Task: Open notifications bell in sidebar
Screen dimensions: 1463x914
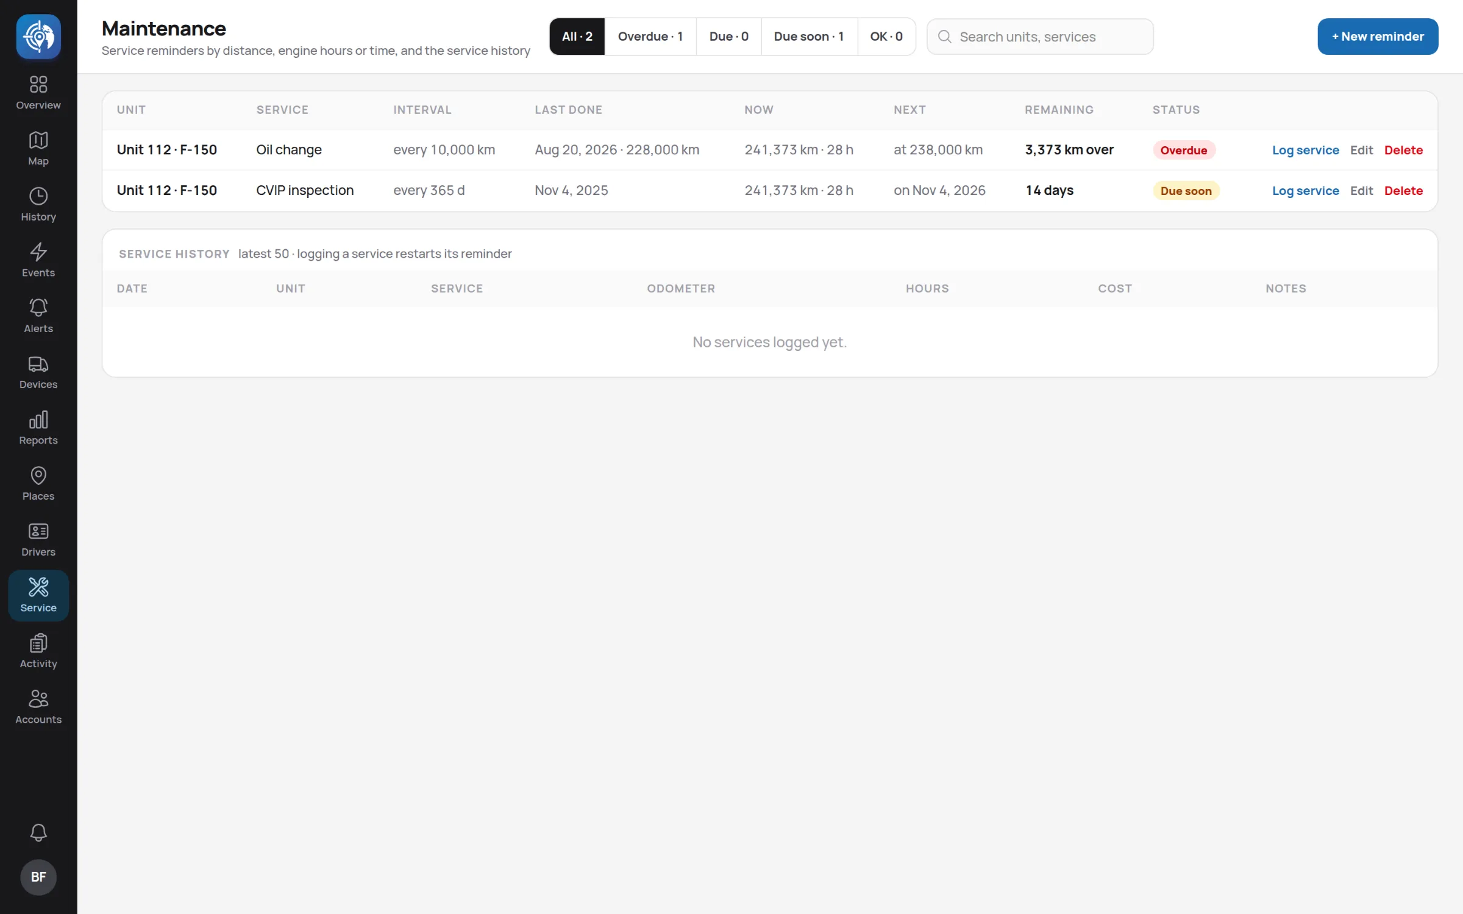Action: (38, 832)
